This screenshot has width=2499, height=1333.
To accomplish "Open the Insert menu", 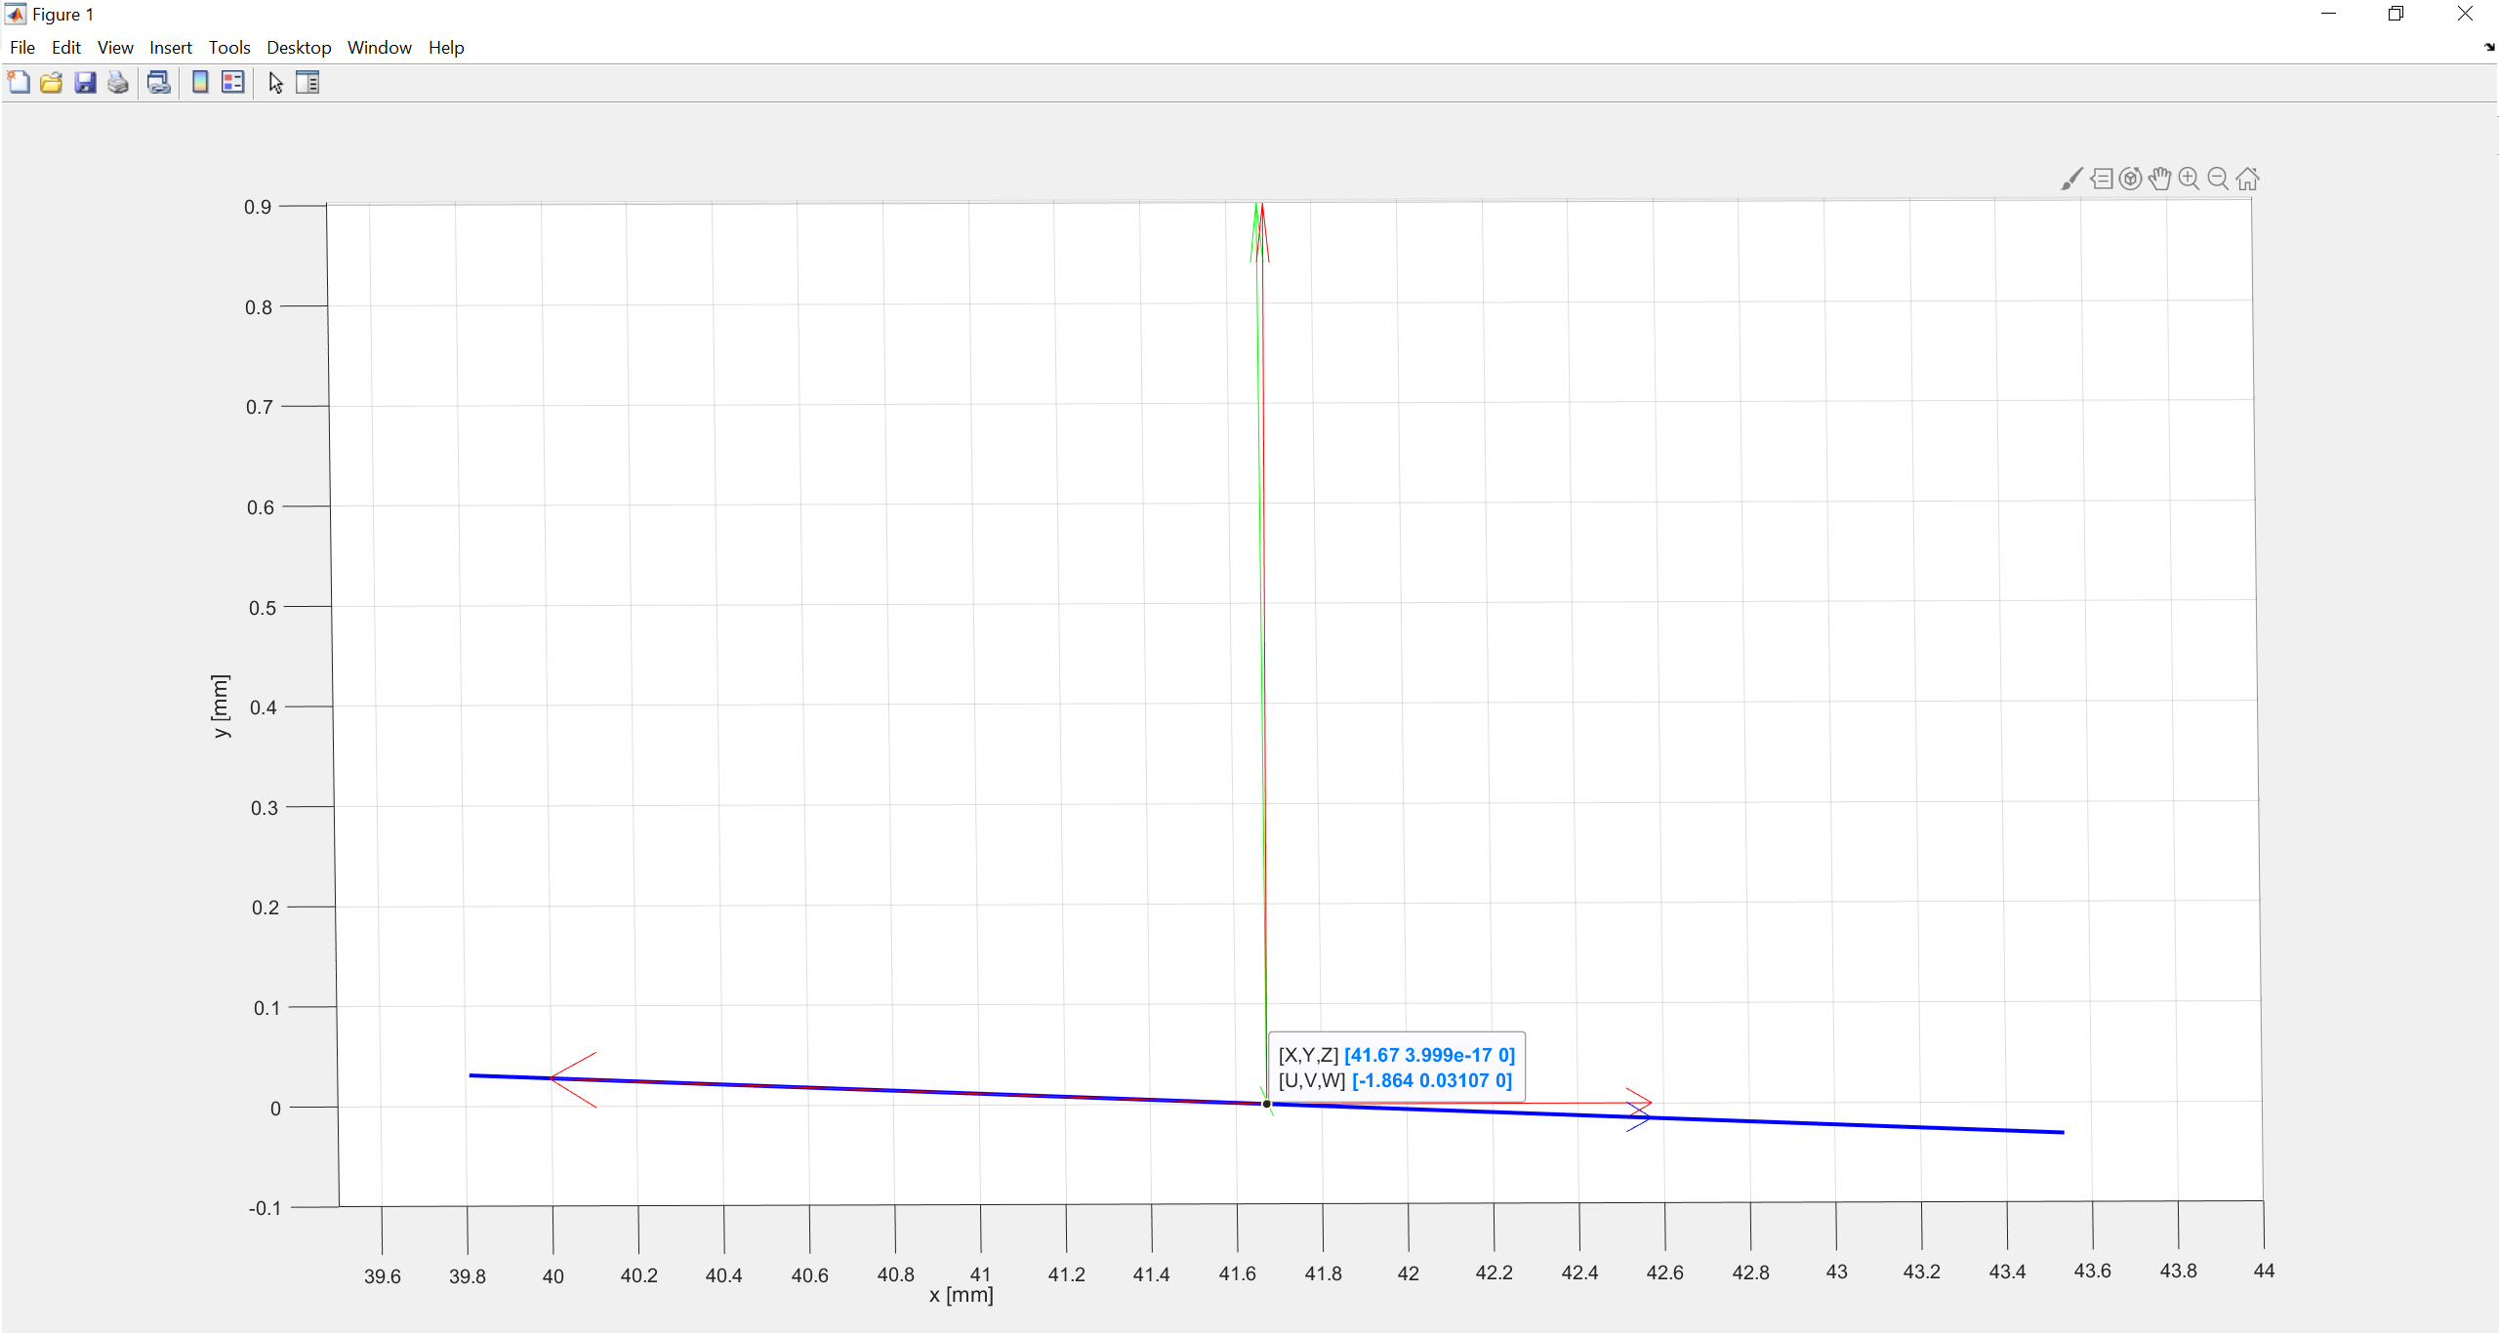I will tap(170, 48).
